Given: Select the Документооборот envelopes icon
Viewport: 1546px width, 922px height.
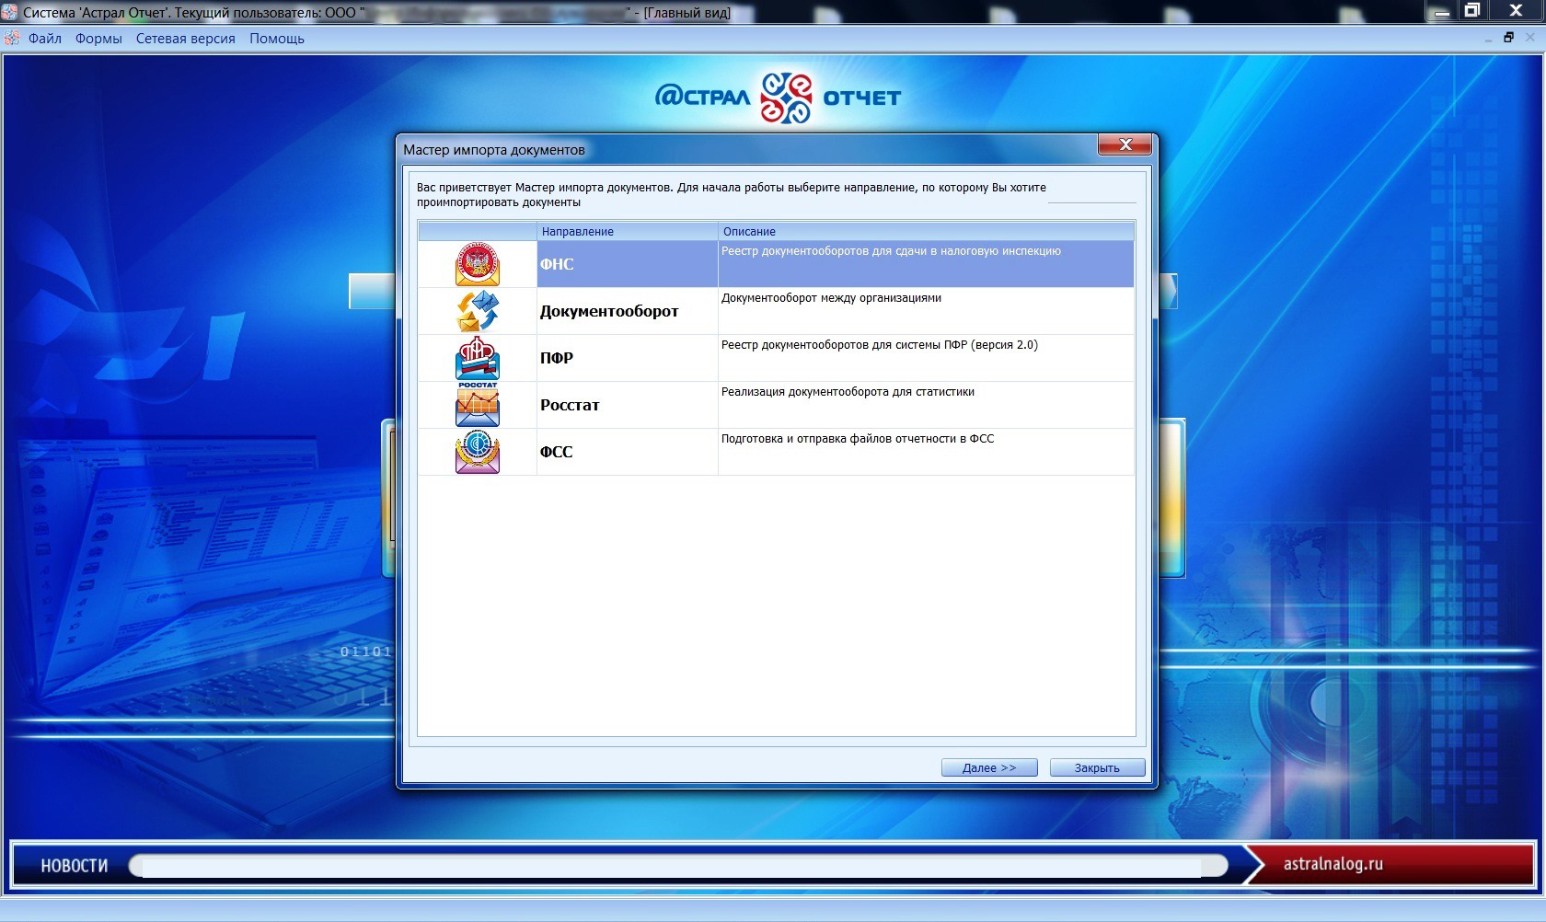Looking at the screenshot, I should (x=478, y=311).
